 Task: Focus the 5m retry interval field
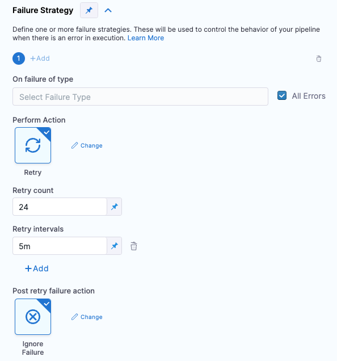(60, 246)
